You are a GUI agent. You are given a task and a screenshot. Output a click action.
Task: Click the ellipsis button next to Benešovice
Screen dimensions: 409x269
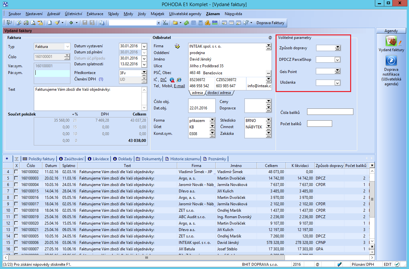point(268,73)
